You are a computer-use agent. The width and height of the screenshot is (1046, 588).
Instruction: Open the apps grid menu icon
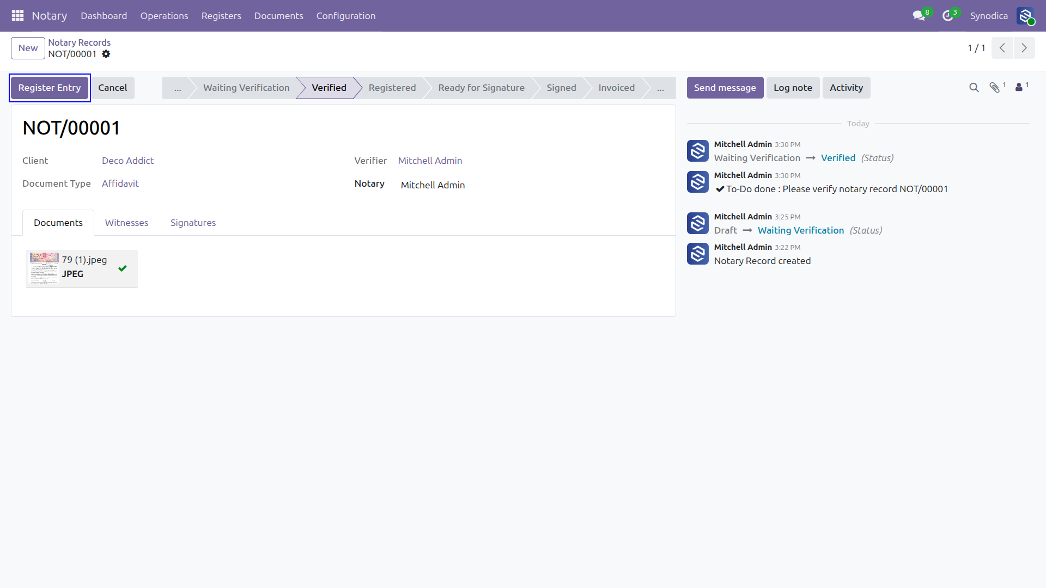[x=17, y=16]
